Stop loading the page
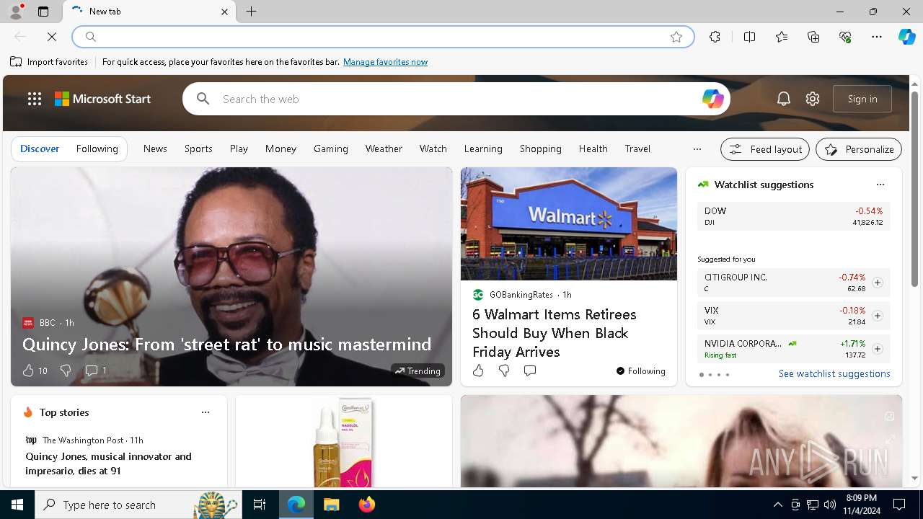 pyautogui.click(x=52, y=37)
